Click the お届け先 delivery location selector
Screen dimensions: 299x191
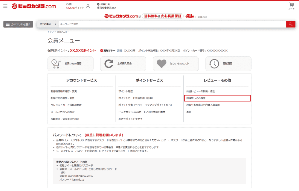pos(106,6)
